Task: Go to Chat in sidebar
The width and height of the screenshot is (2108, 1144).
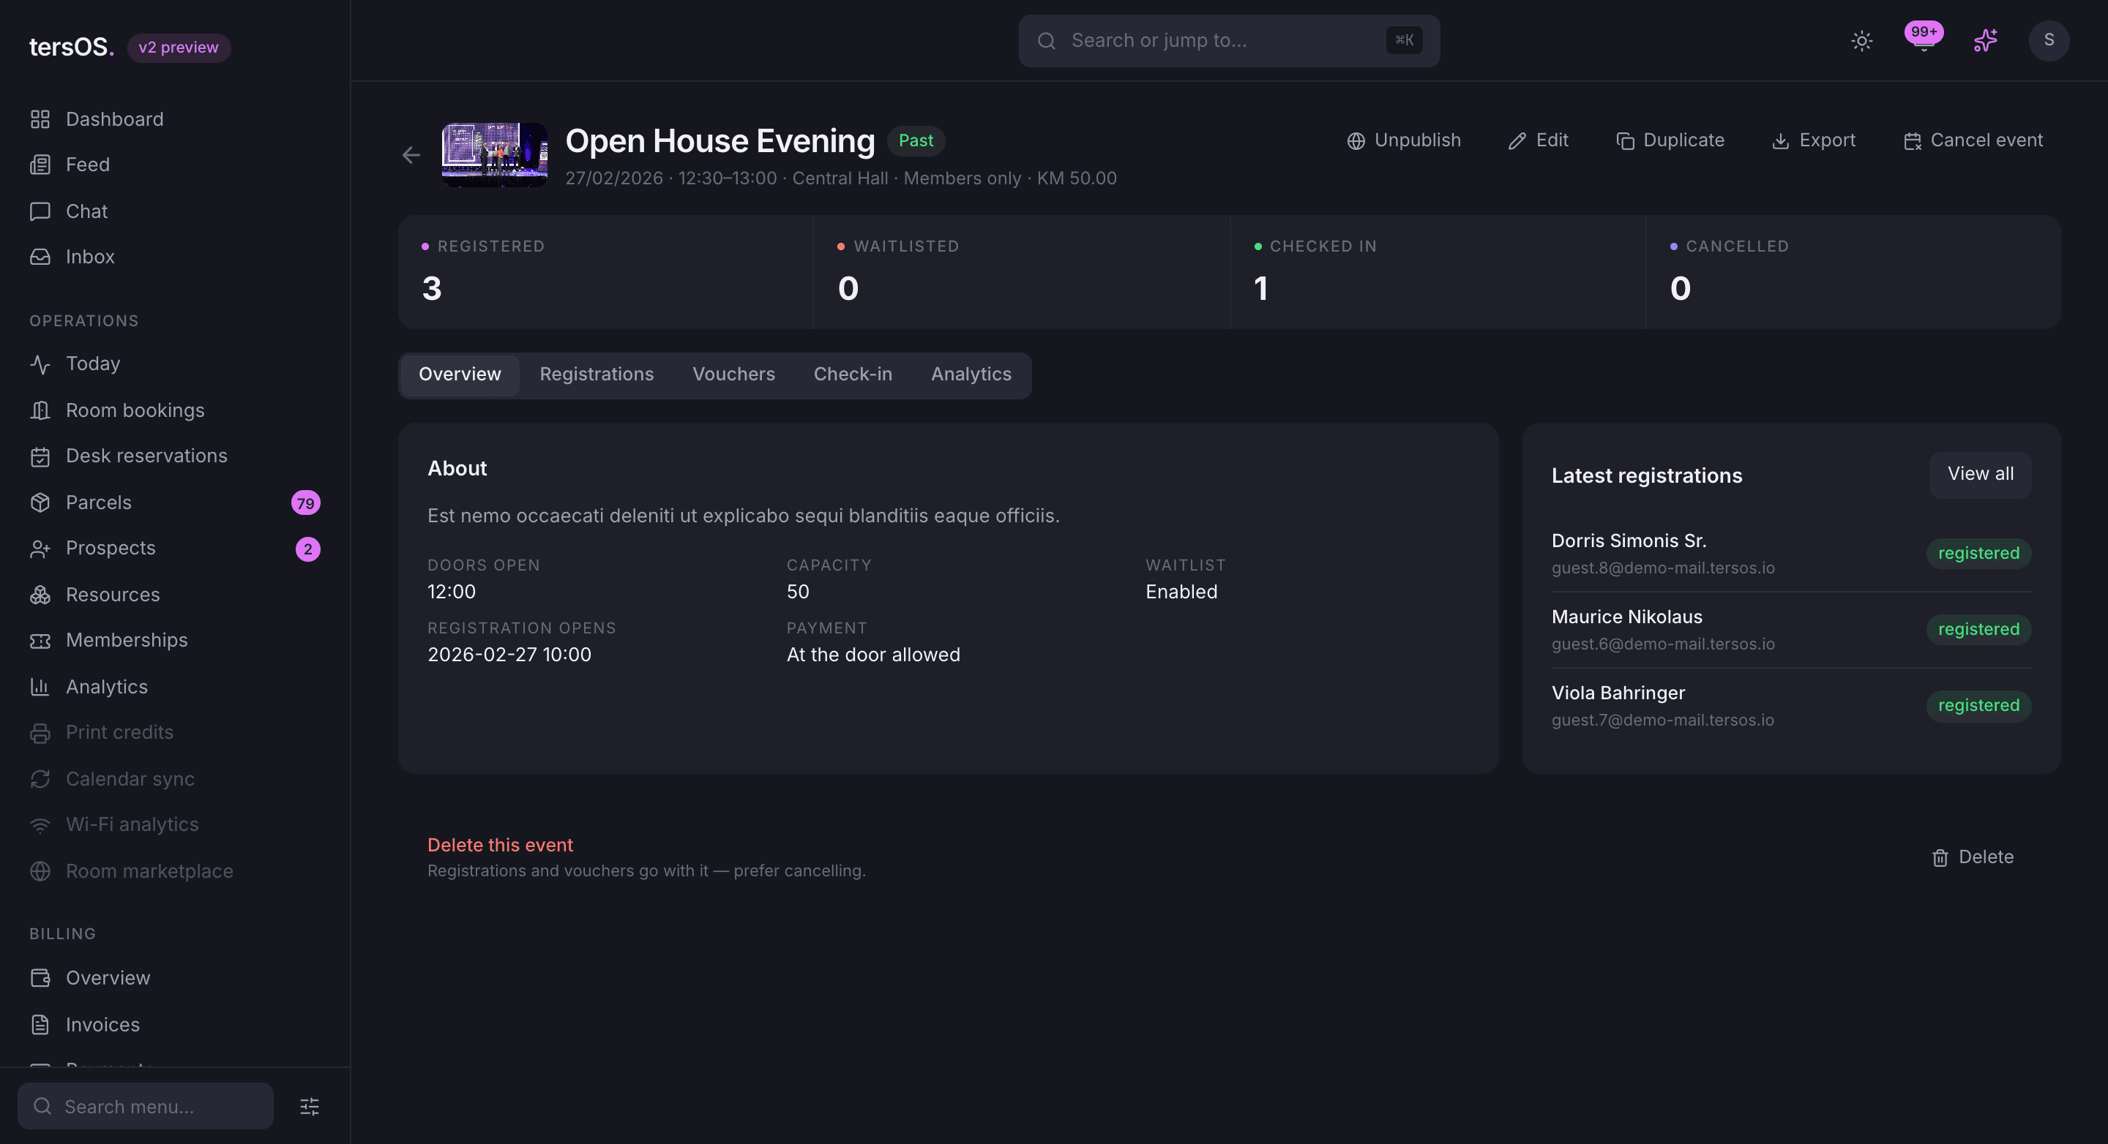Action: point(175,212)
